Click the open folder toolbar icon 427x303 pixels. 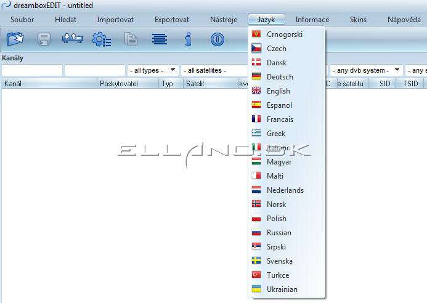pos(15,39)
